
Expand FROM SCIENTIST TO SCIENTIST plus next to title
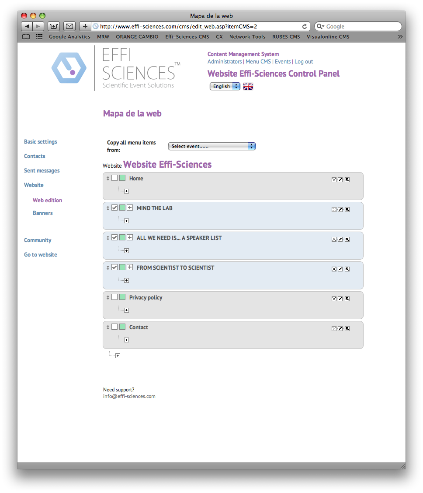point(130,267)
